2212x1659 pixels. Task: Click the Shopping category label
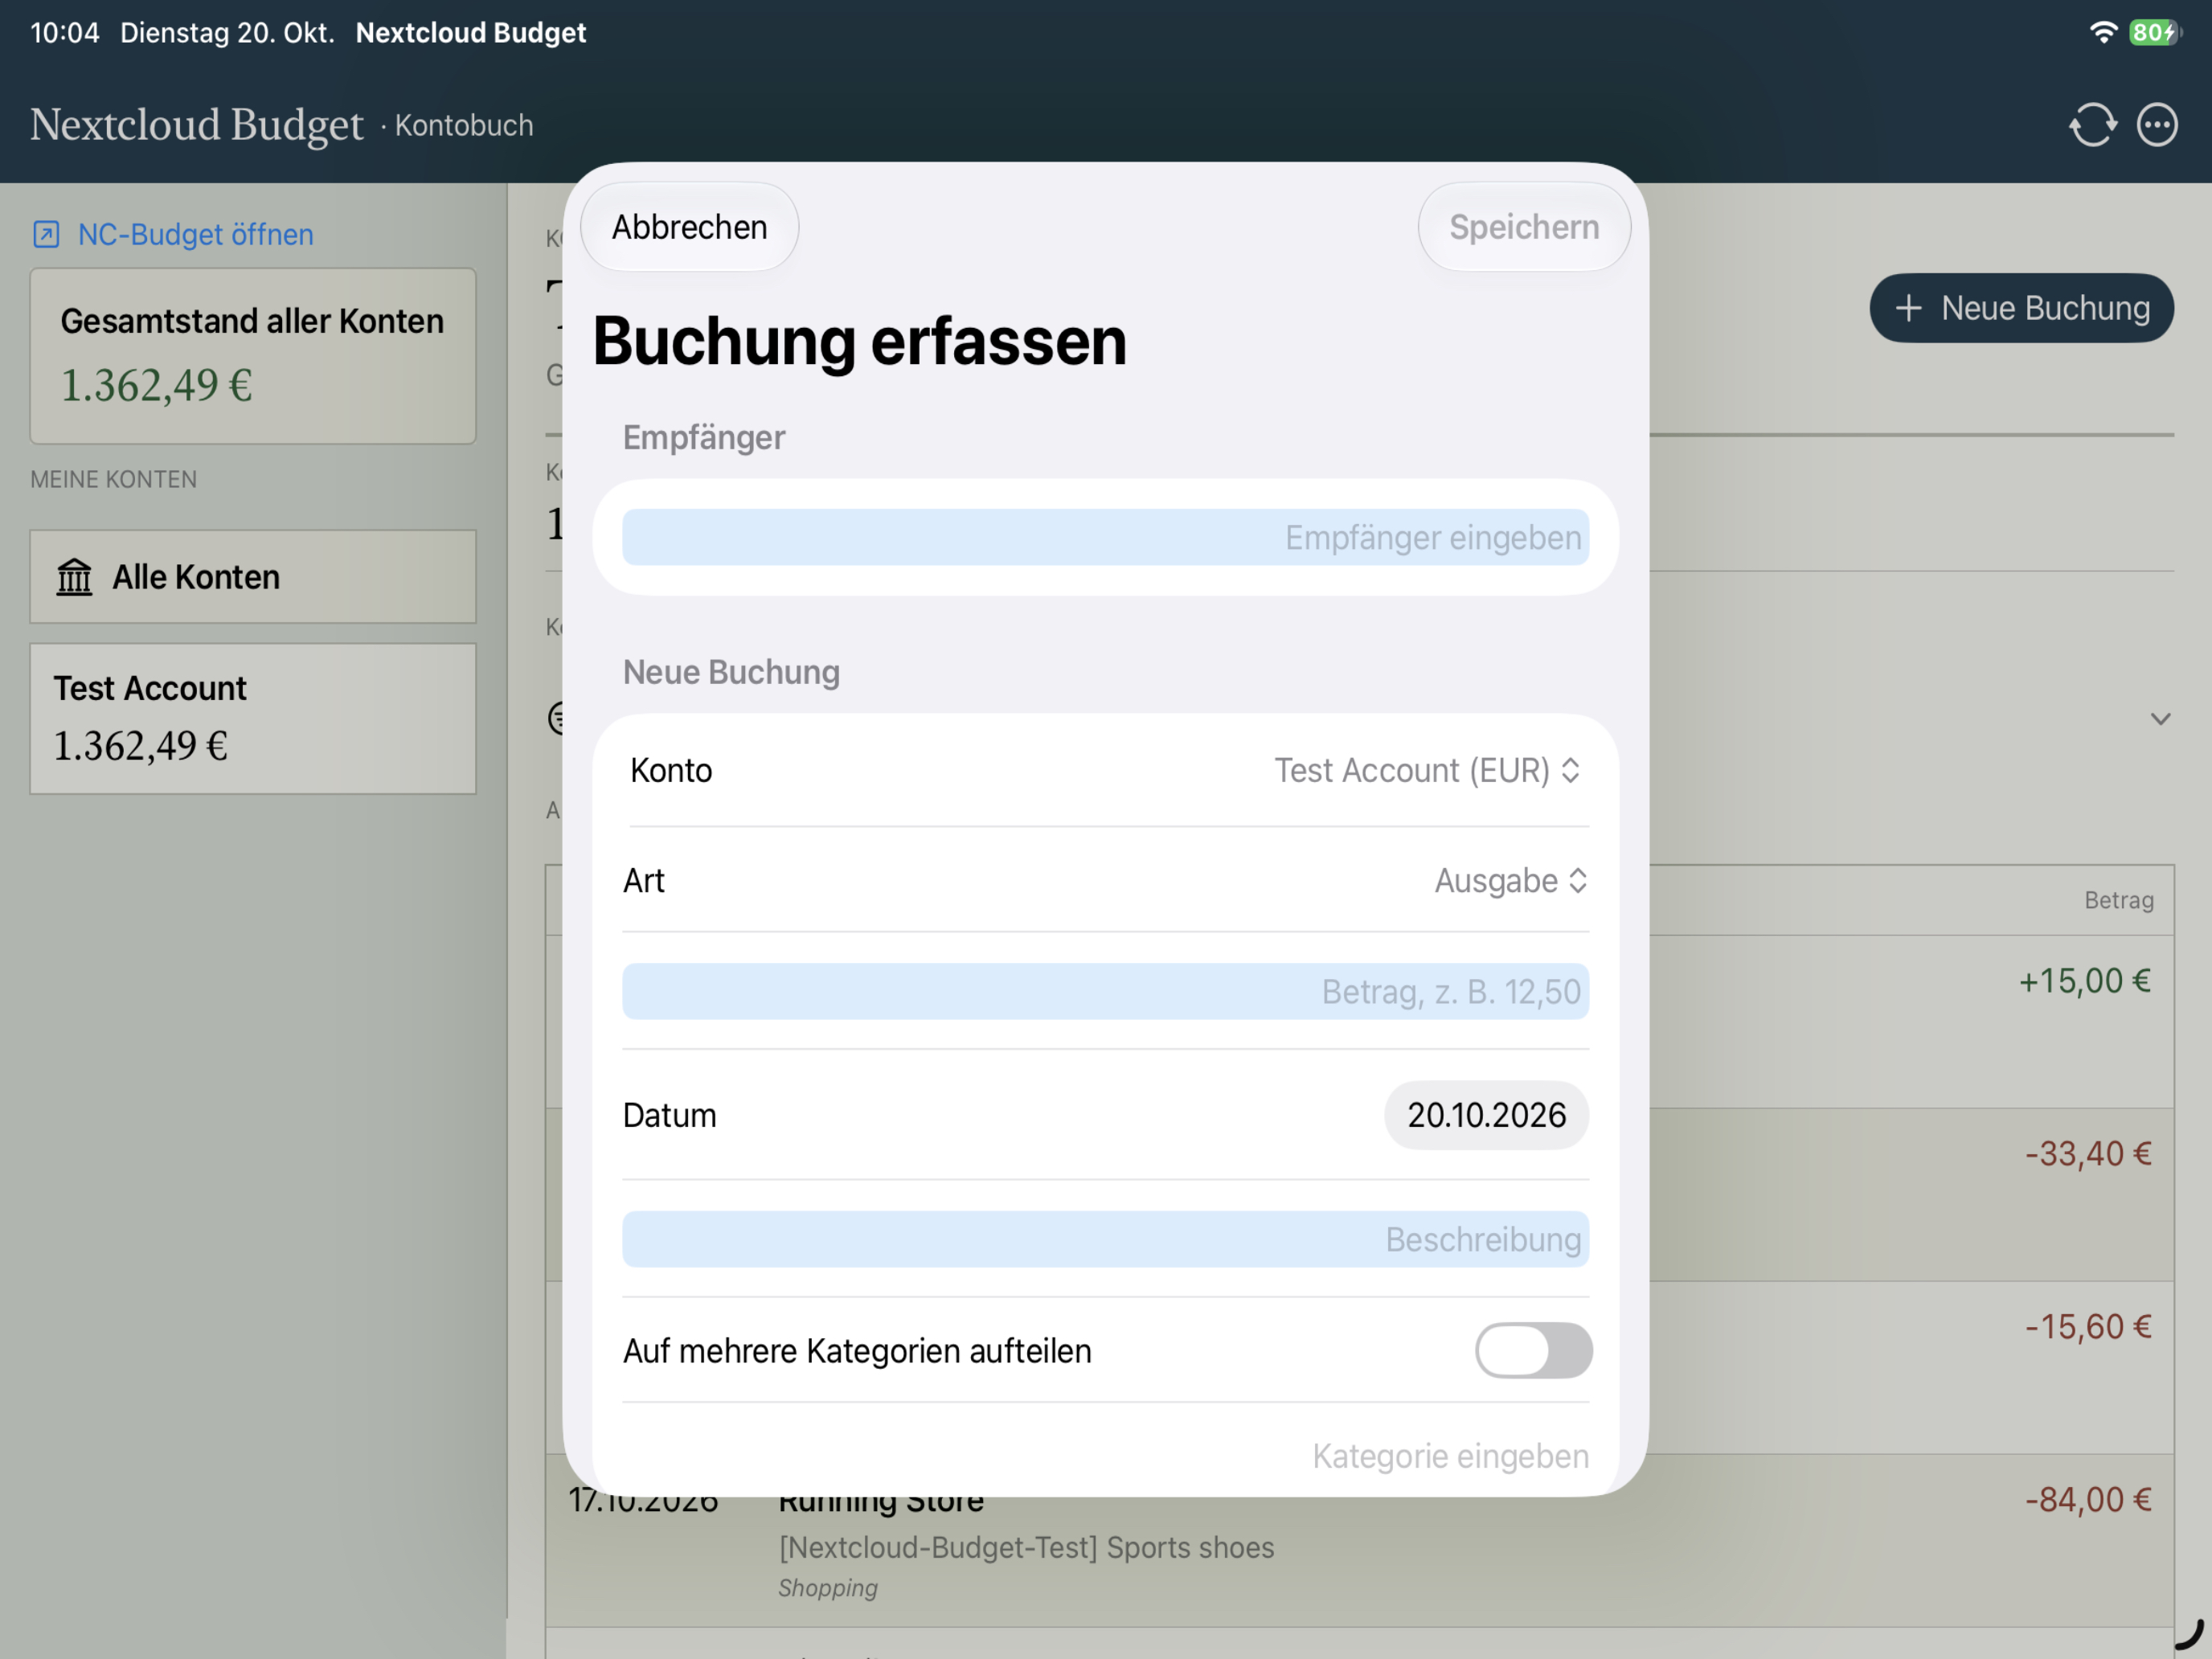pos(828,1588)
